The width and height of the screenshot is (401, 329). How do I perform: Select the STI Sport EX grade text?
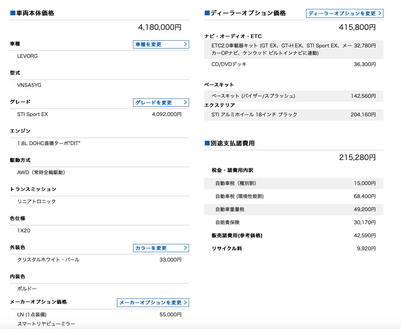(33, 115)
